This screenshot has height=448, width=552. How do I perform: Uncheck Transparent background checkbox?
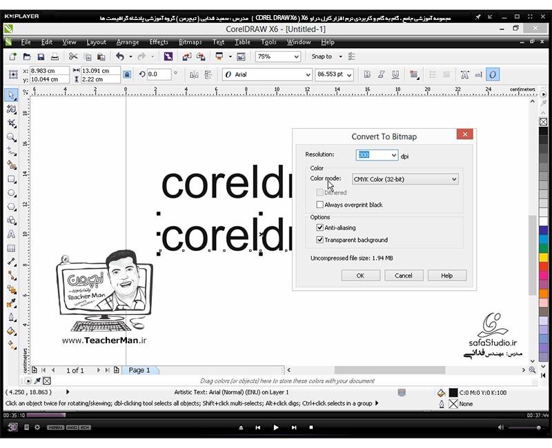pyautogui.click(x=319, y=239)
